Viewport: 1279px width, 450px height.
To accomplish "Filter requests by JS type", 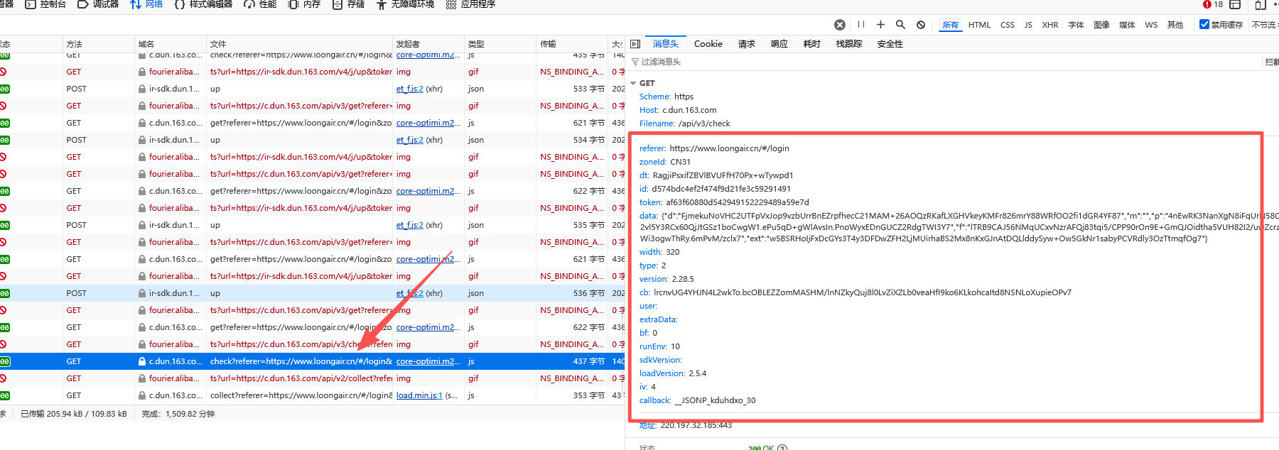I will (x=1028, y=25).
